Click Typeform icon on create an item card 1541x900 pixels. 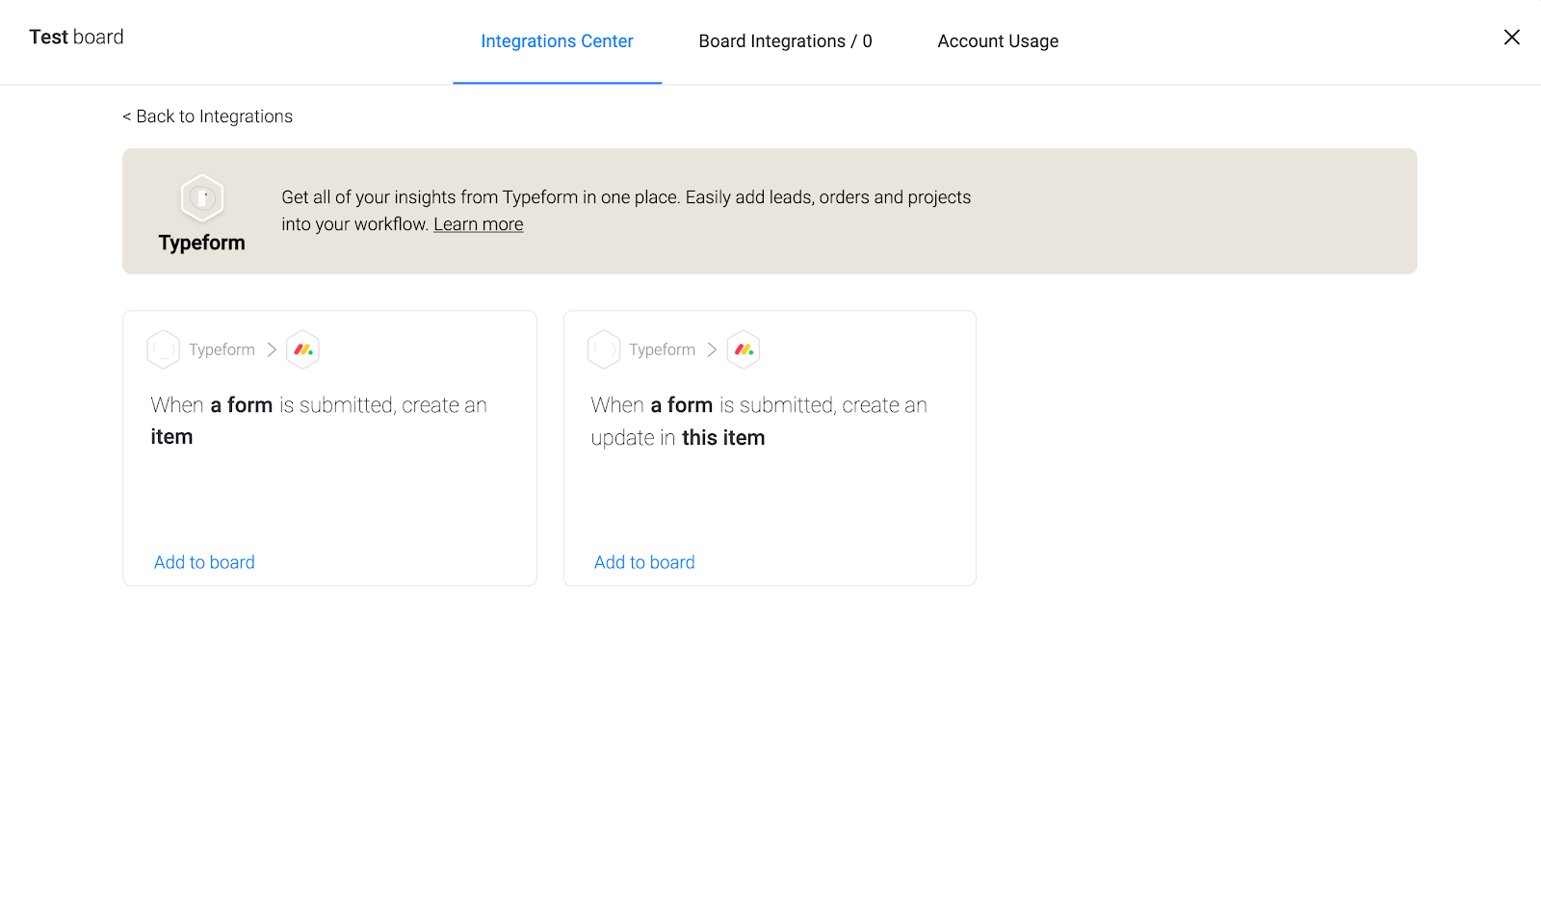pos(164,349)
